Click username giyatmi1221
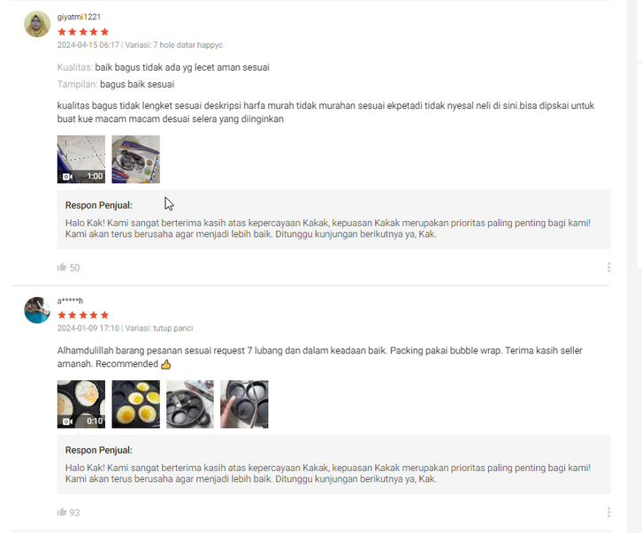642x533 pixels. pyautogui.click(x=79, y=17)
